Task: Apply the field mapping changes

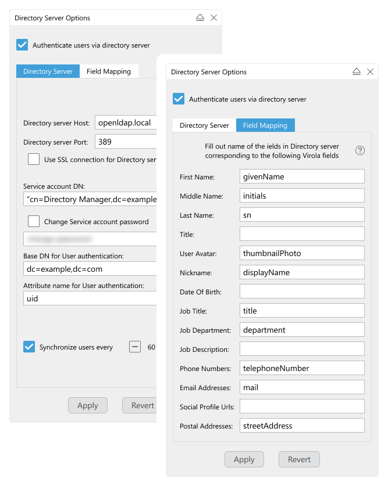Action: pos(244,459)
